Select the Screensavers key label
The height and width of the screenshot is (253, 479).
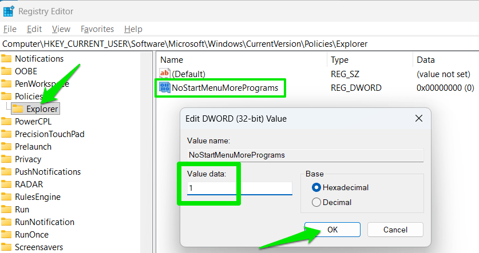coord(39,247)
